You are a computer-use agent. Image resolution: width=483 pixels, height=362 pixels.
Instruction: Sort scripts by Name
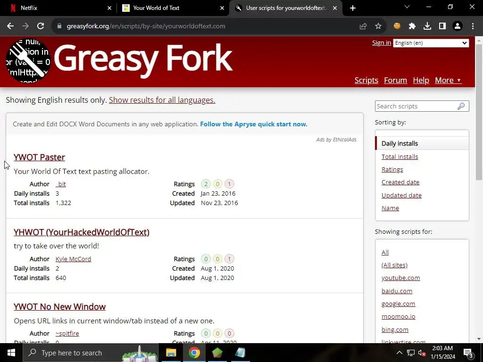coord(390,208)
